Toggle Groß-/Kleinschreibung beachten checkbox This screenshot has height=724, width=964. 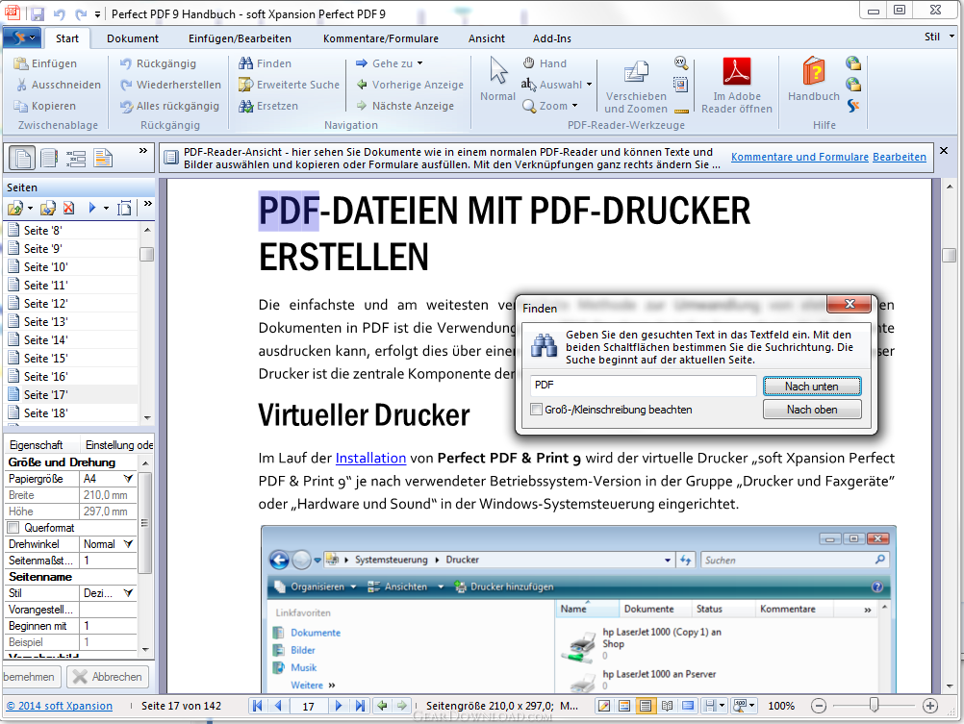[537, 410]
